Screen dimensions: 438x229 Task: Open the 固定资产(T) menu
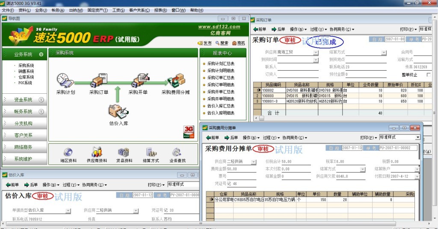[98, 10]
